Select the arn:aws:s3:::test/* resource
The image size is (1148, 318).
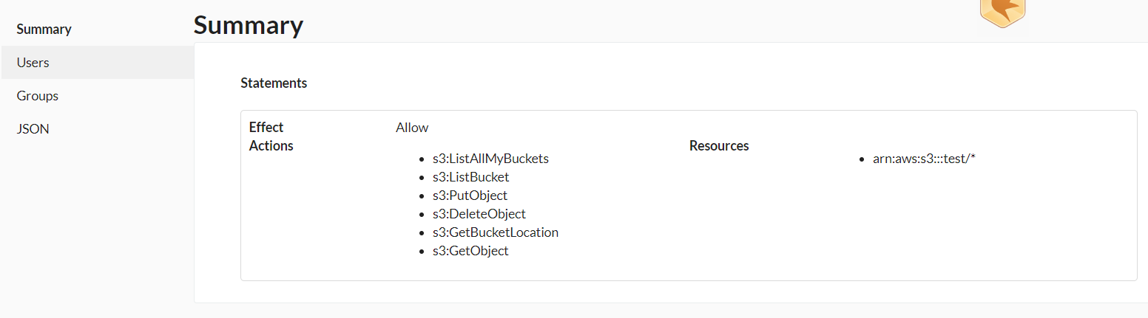pos(925,159)
